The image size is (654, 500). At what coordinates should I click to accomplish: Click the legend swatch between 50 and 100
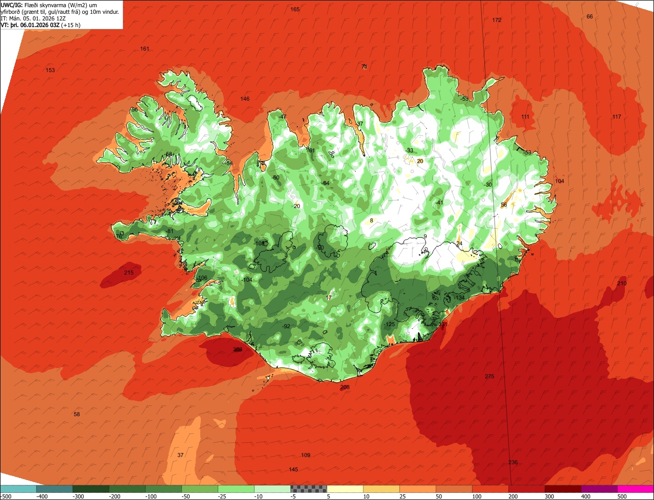click(x=454, y=488)
